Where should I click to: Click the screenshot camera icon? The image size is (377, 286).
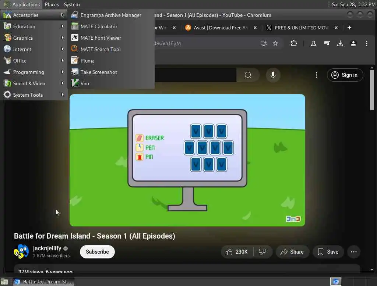click(x=74, y=72)
